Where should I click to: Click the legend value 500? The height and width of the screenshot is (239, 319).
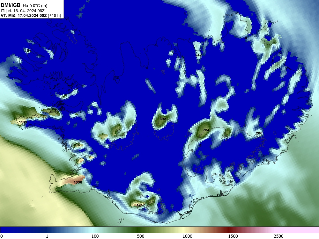[141, 236]
